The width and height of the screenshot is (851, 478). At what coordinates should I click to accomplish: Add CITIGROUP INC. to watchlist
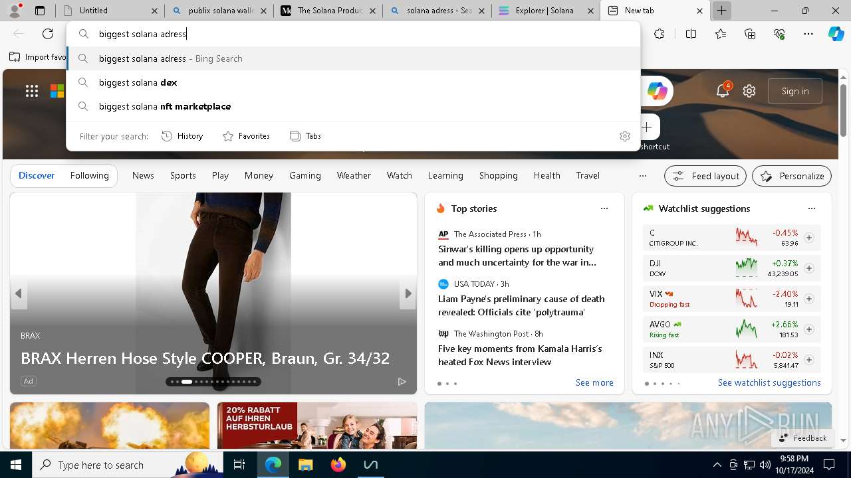tap(809, 238)
